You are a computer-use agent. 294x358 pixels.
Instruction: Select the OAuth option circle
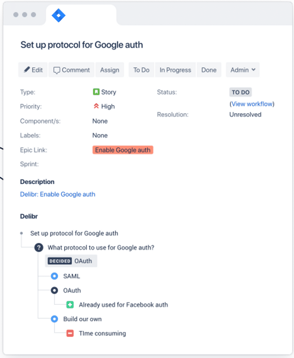pos(54,291)
